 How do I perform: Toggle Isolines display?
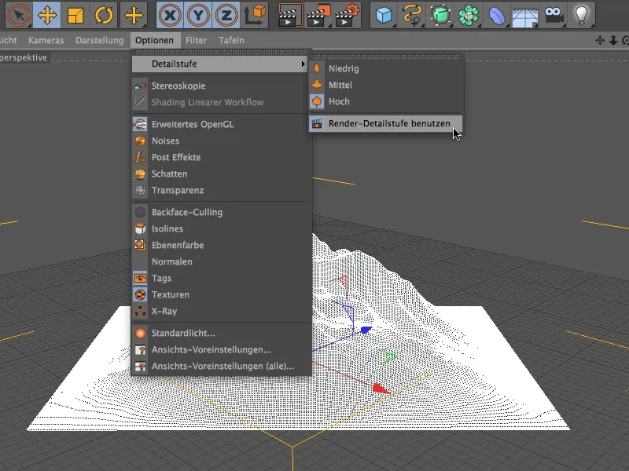click(x=220, y=228)
